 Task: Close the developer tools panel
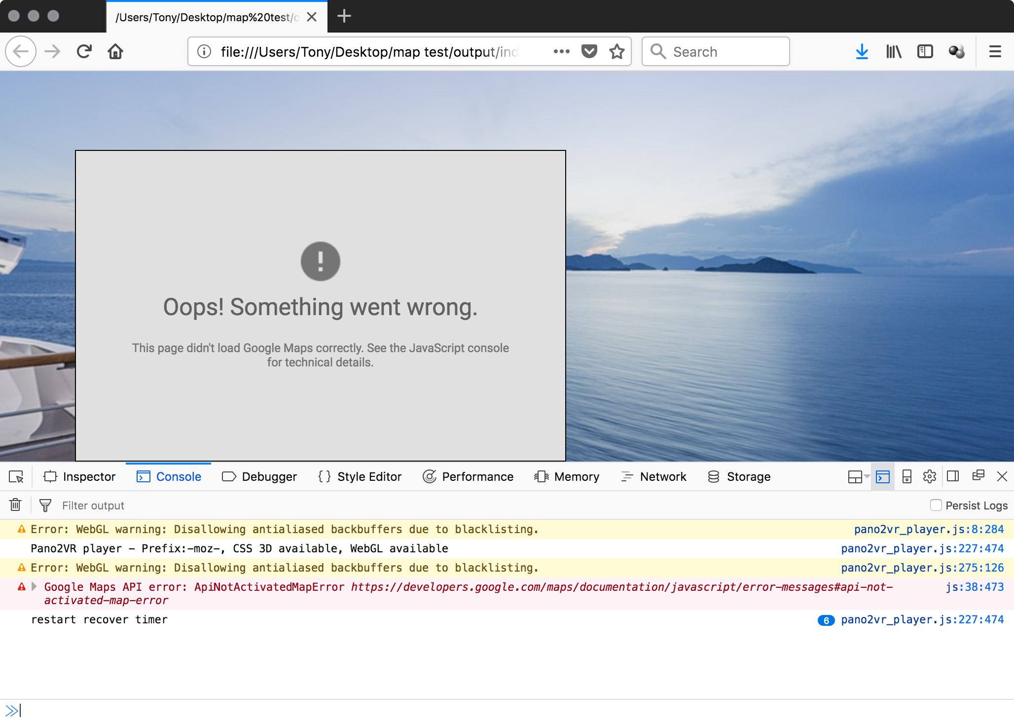(x=1002, y=477)
